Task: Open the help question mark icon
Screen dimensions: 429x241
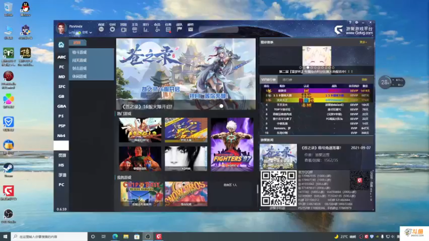Action: [350, 22]
